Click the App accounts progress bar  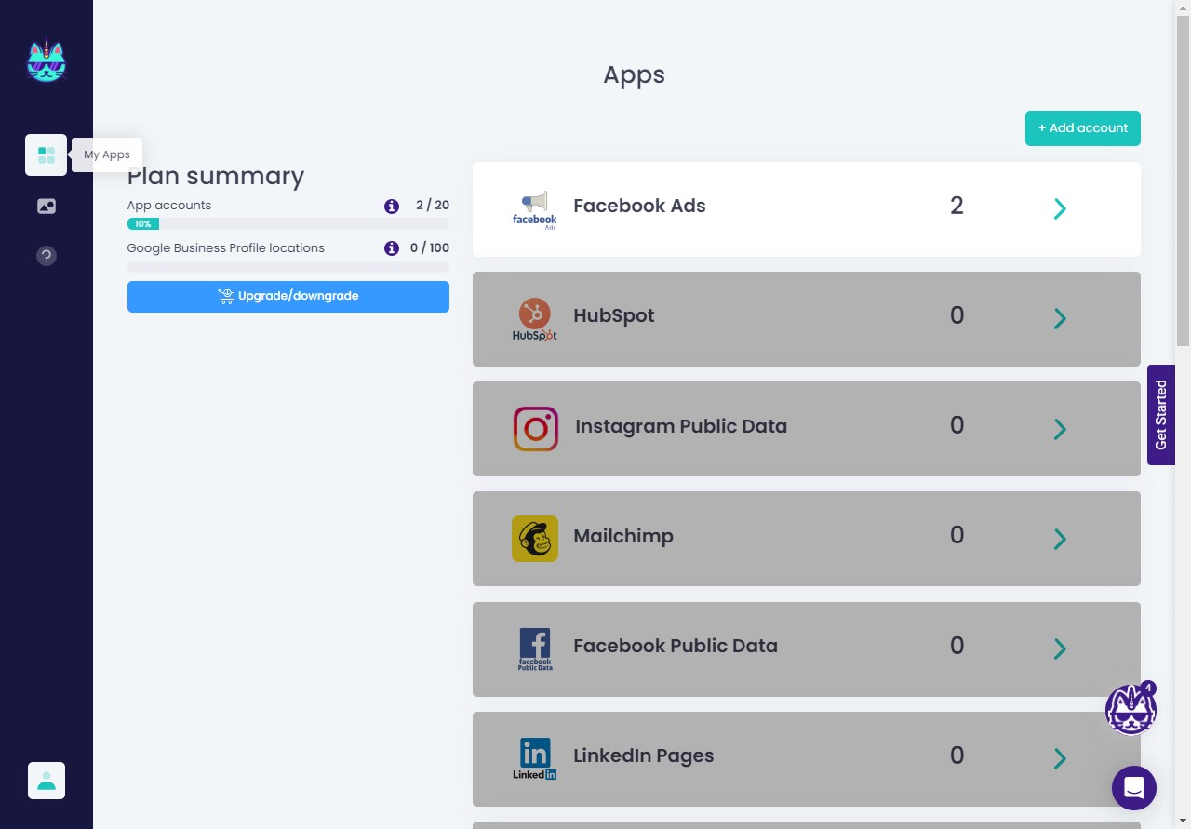[x=288, y=224]
